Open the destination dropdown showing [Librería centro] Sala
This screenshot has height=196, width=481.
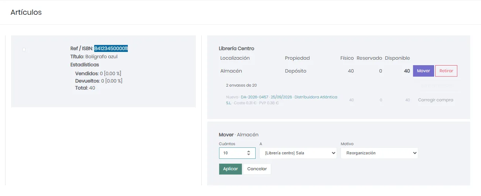point(298,153)
